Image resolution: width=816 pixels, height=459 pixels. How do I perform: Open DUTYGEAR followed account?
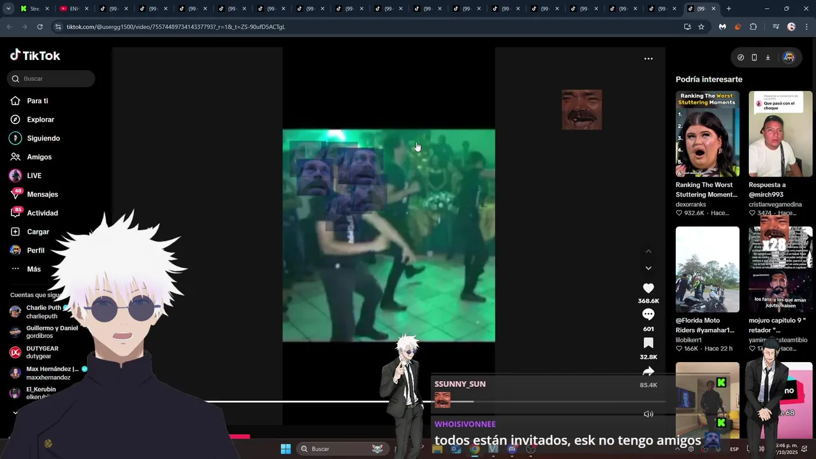41,353
